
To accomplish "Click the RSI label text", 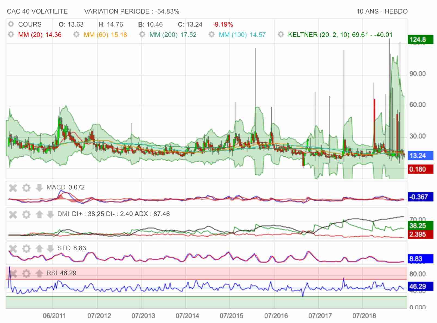I will pos(52,273).
